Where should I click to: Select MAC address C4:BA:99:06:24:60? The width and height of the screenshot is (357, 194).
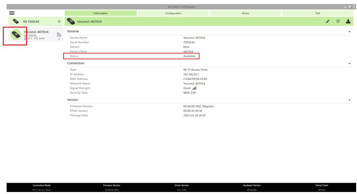point(195,79)
